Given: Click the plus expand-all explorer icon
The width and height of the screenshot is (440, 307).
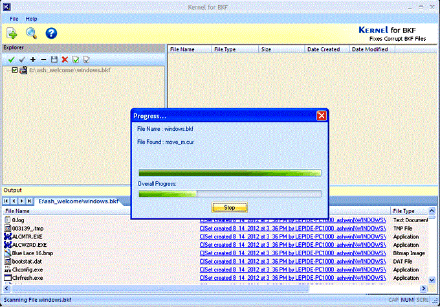Looking at the screenshot, I should tap(33, 60).
